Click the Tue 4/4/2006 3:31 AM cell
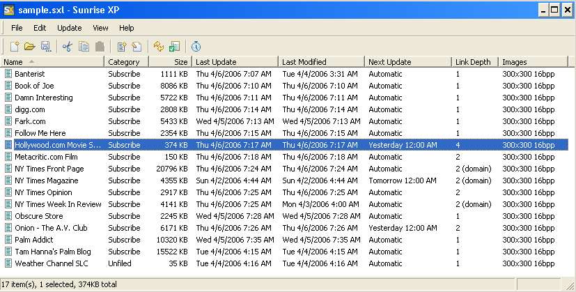Screen dimensions: 576x292 point(320,74)
